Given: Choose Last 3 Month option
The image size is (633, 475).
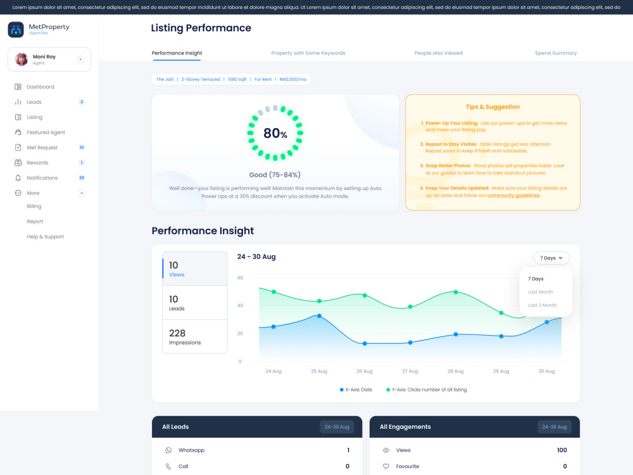Looking at the screenshot, I should pos(542,305).
